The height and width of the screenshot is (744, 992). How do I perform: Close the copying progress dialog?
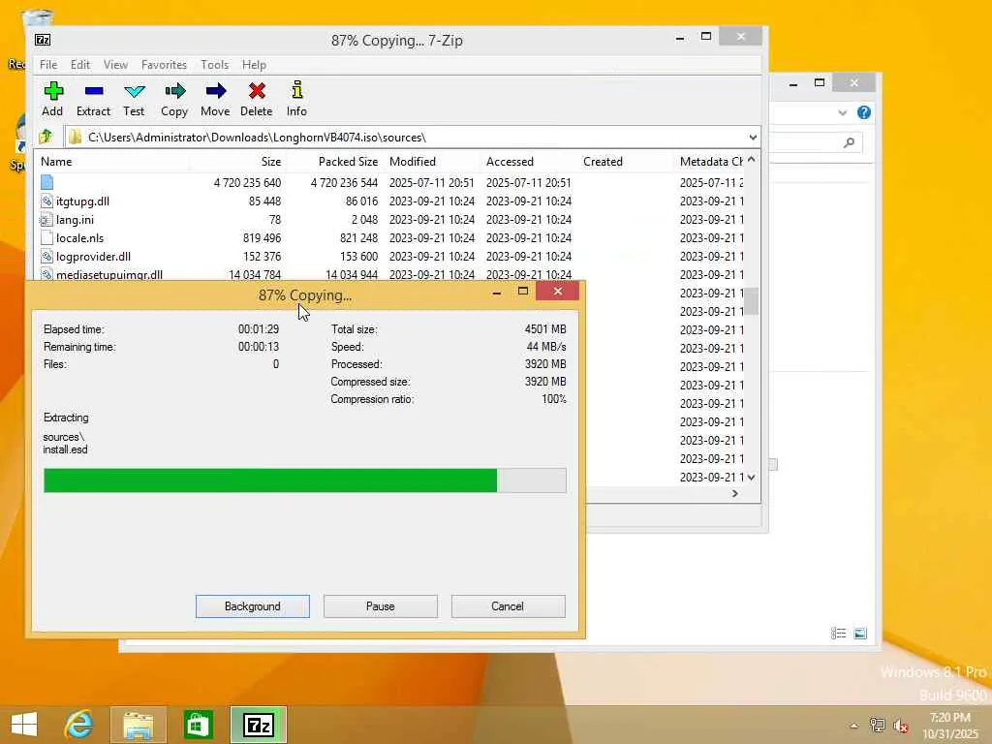pos(557,291)
